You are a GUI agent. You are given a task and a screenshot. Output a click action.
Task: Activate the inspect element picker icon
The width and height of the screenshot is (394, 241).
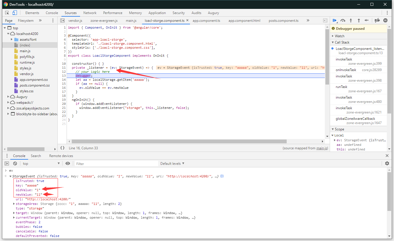tap(7, 13)
